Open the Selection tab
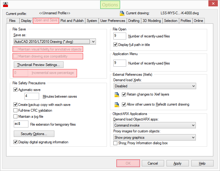The height and width of the screenshot is (171, 220). (x=170, y=21)
